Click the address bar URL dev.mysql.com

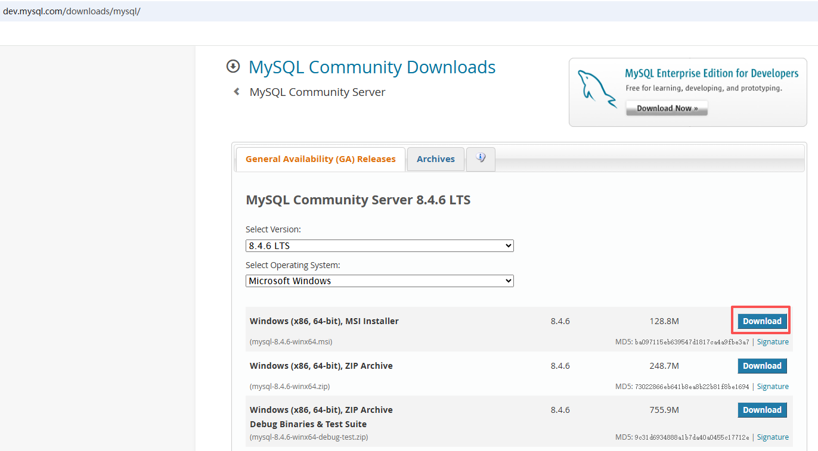pyautogui.click(x=72, y=11)
